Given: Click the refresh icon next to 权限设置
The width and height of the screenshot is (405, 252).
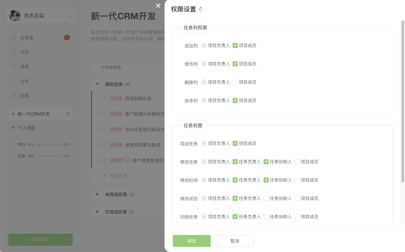Looking at the screenshot, I should point(201,9).
